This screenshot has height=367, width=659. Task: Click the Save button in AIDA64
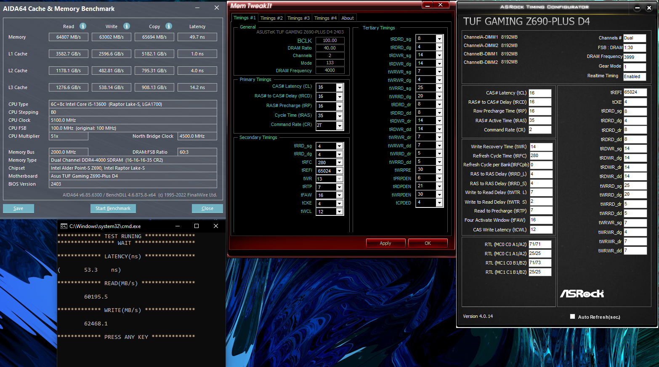coord(19,208)
